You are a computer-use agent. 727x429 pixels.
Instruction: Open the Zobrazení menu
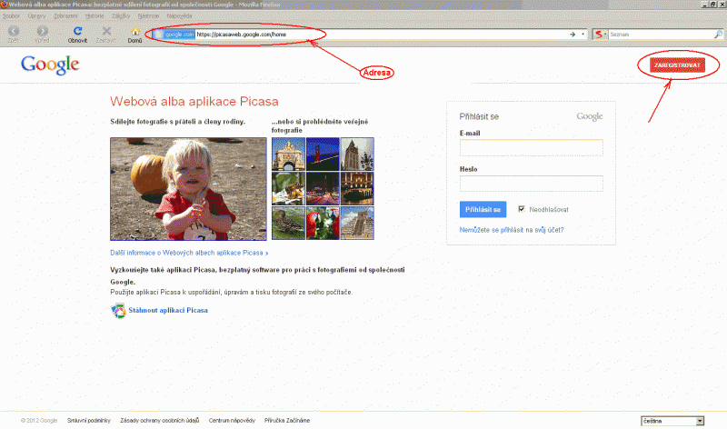[x=65, y=15]
